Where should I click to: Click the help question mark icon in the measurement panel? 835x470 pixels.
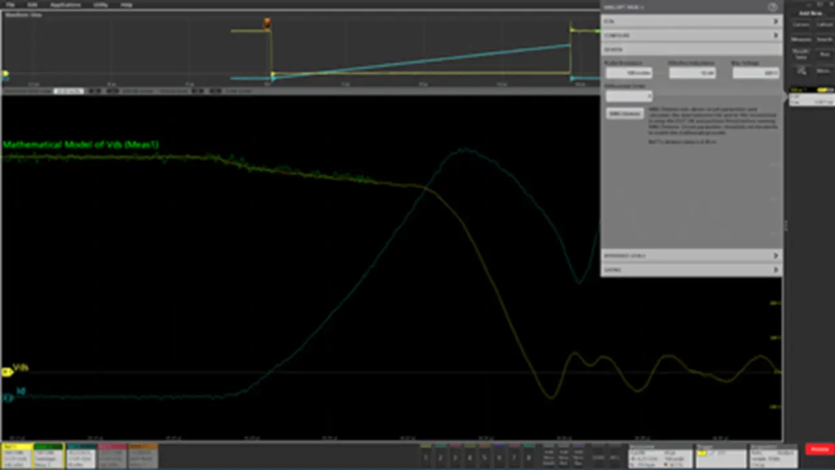pos(773,7)
